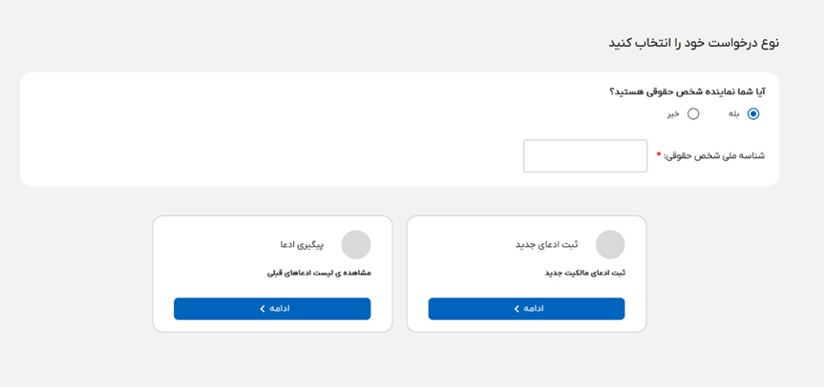Image resolution: width=824 pixels, height=387 pixels.
Task: Click the gray circle icon beside پیگیری ادعا
Action: click(356, 245)
